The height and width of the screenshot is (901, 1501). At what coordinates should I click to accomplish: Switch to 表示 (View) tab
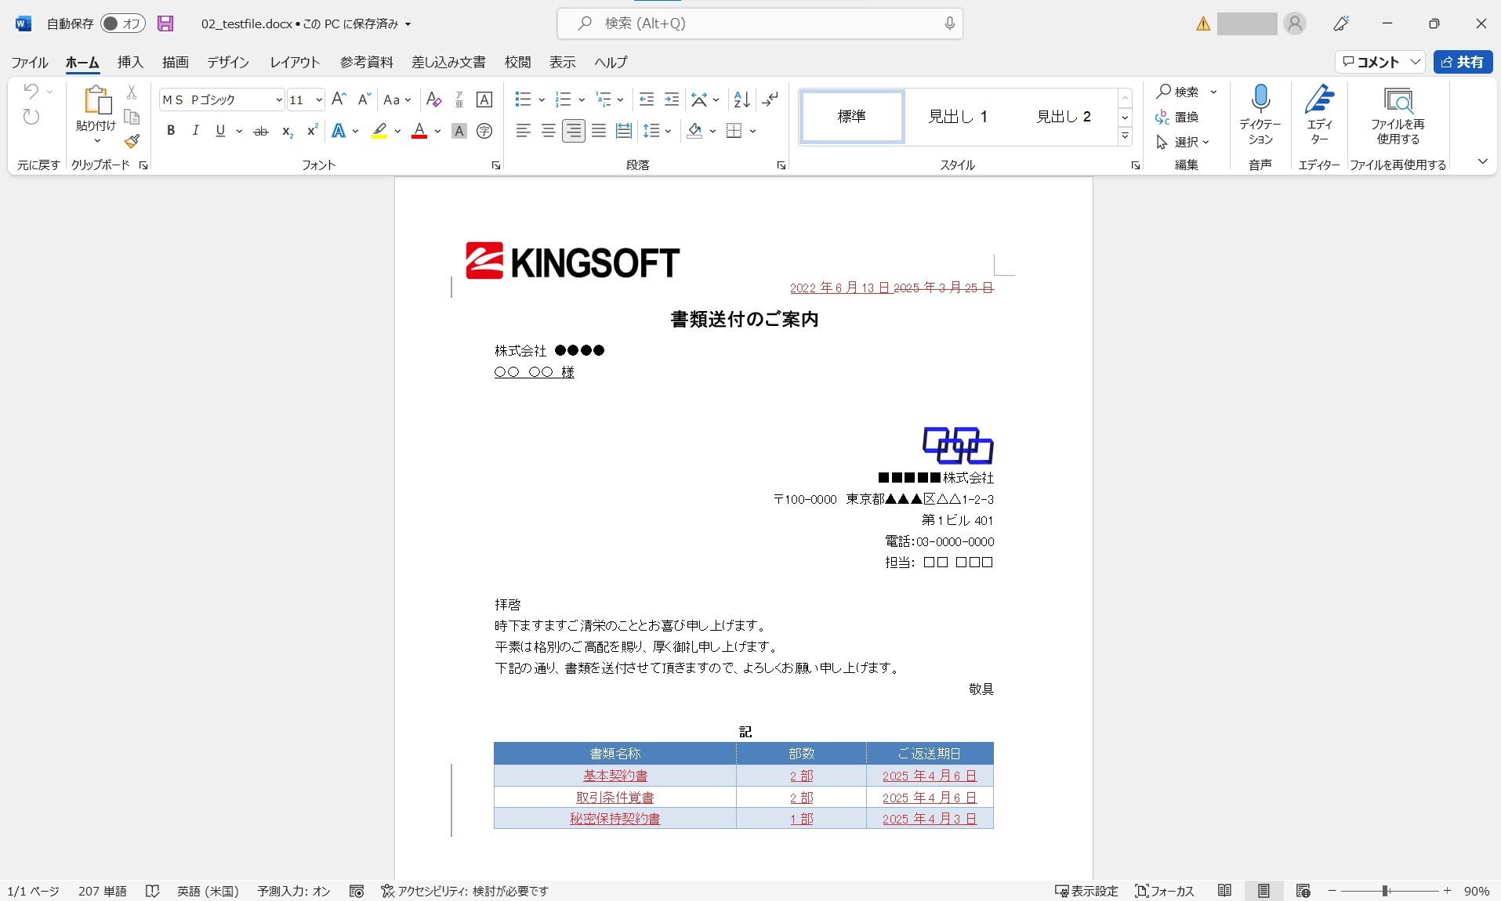click(x=562, y=62)
